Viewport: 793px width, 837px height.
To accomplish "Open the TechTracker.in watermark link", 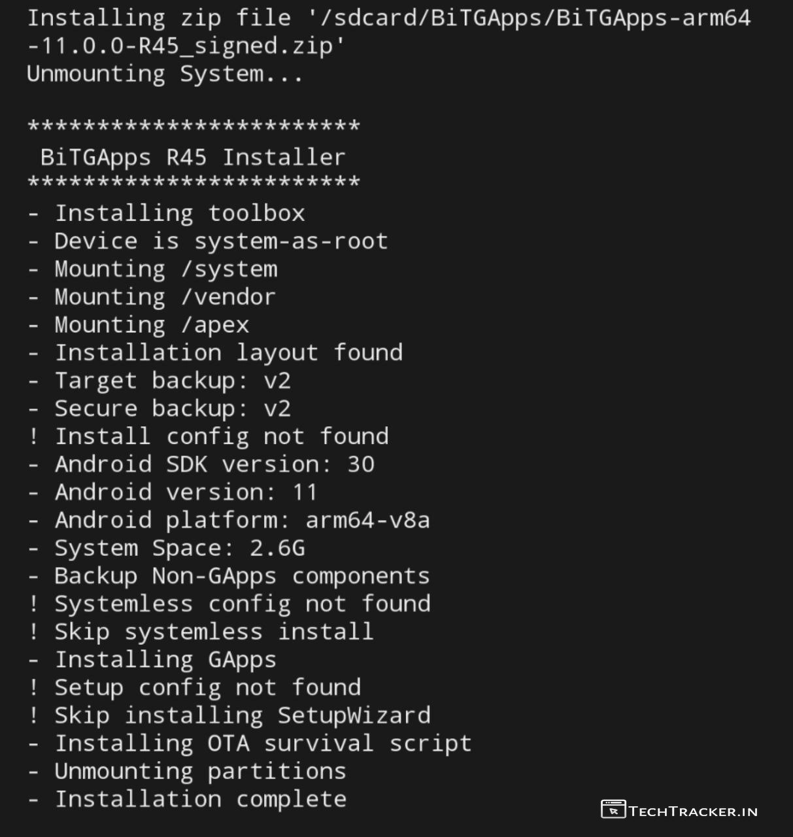I will [x=692, y=811].
